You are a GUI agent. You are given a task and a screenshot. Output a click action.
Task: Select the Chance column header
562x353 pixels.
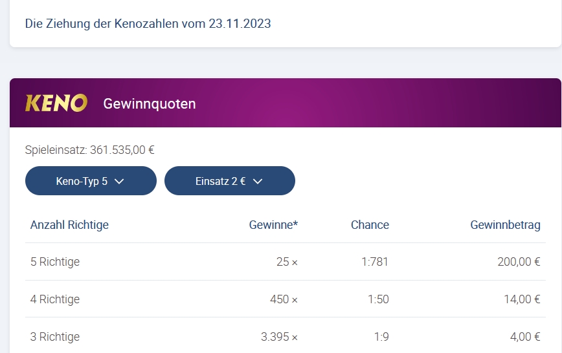(370, 225)
